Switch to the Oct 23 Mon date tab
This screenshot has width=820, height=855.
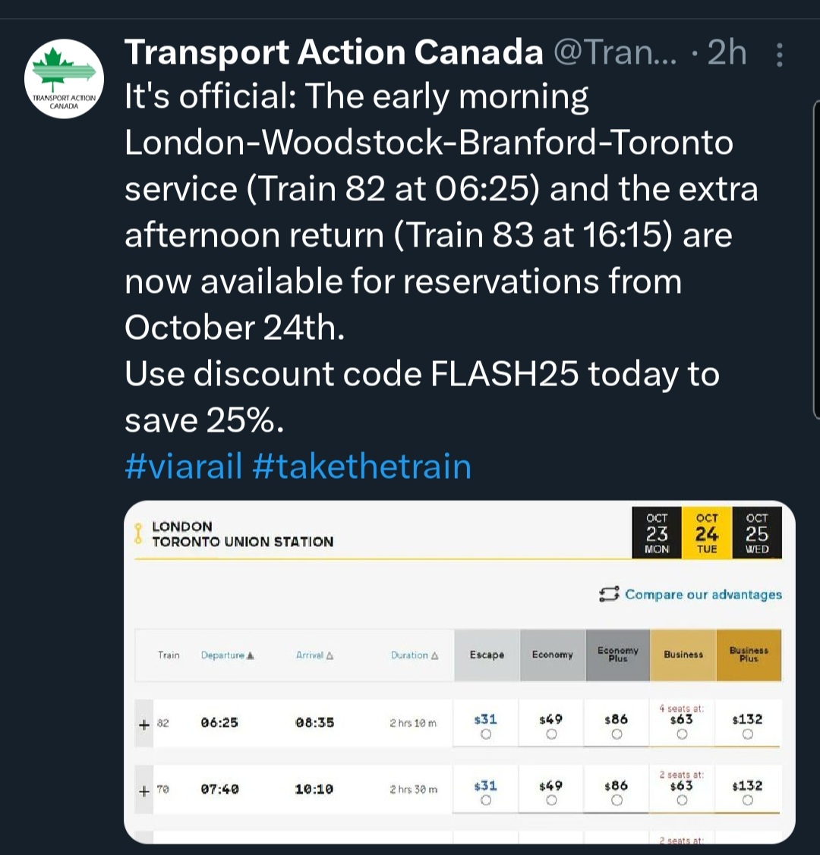click(x=657, y=533)
